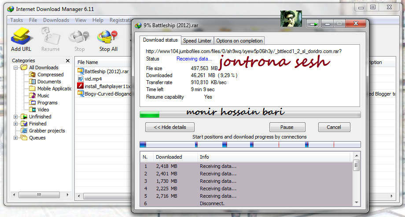Click the connections list scrollbar thumb

(356, 165)
